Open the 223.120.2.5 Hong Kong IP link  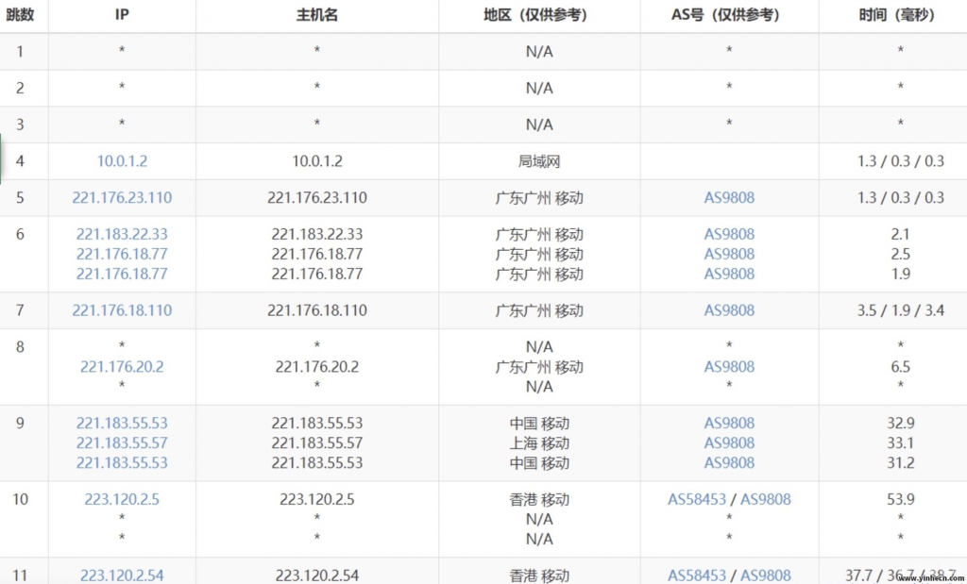(121, 499)
